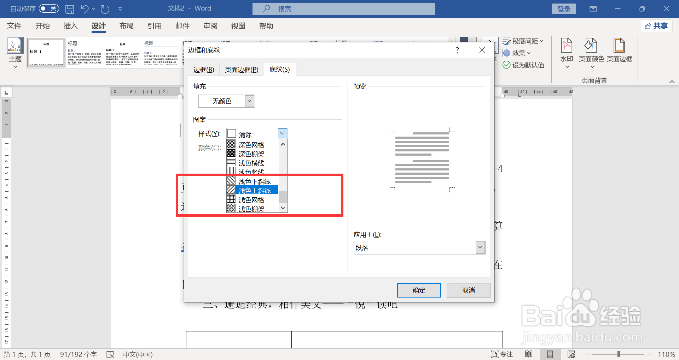
Task: Click the tab selector at ruler corner
Action: (x=6, y=92)
